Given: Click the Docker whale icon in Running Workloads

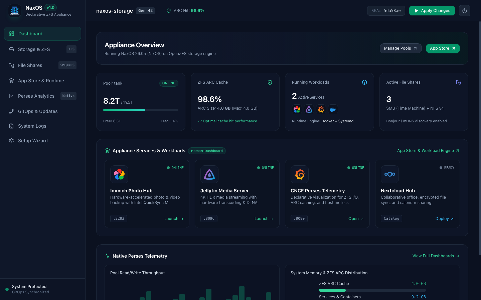Looking at the screenshot, I should 333,109.
